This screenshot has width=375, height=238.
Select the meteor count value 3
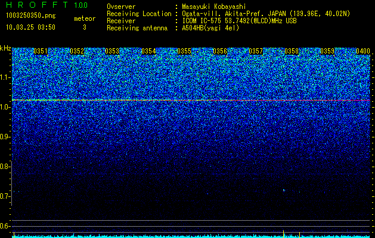[x=85, y=27]
